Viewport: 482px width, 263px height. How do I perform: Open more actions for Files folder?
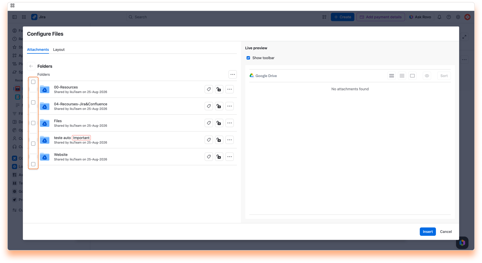pyautogui.click(x=230, y=123)
